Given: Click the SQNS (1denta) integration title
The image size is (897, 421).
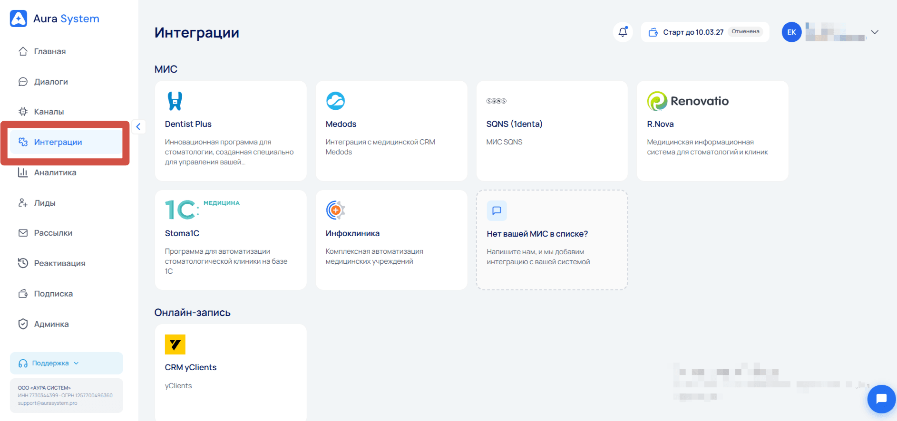Looking at the screenshot, I should pyautogui.click(x=515, y=124).
